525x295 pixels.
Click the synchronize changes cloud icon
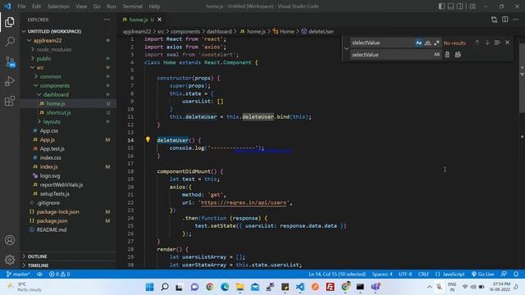39,275
